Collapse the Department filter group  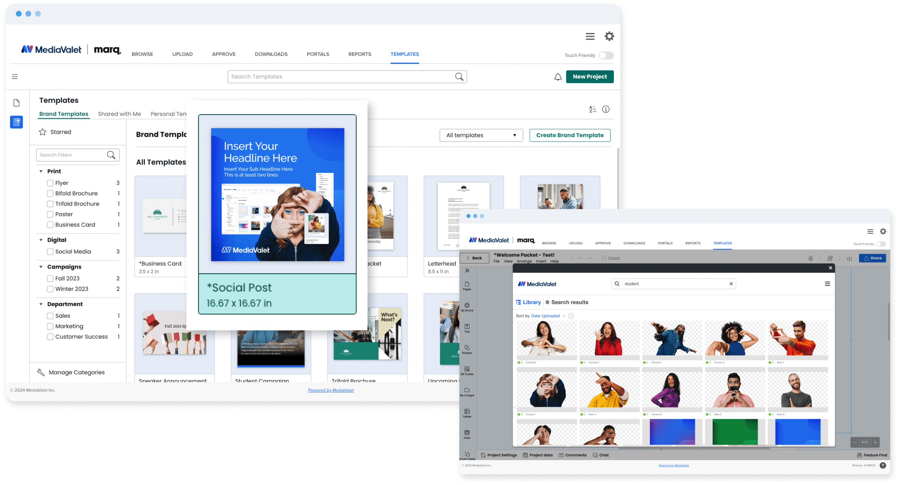click(x=41, y=304)
